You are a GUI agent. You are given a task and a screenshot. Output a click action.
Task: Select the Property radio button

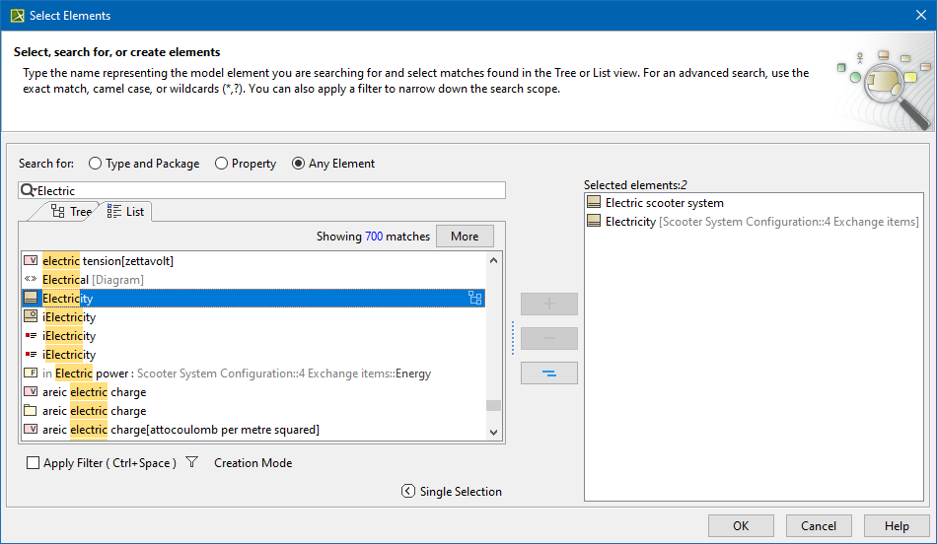tap(221, 164)
